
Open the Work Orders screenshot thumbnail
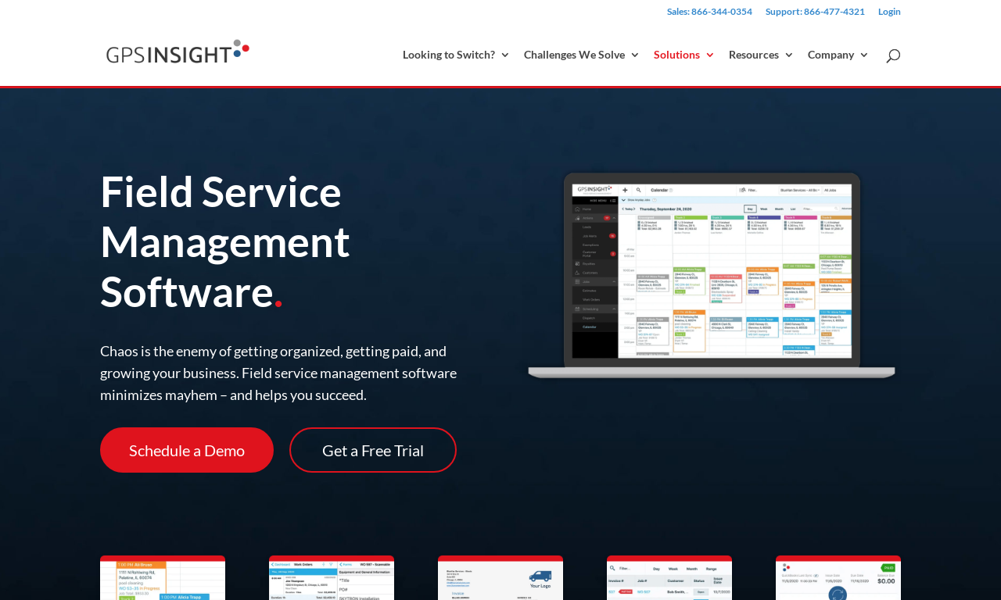tap(332, 578)
